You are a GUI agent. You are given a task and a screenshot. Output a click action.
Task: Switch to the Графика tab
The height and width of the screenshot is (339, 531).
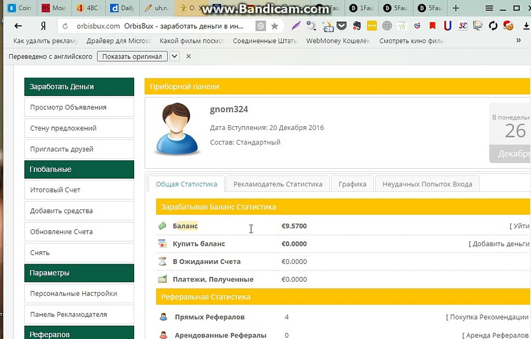(x=352, y=184)
